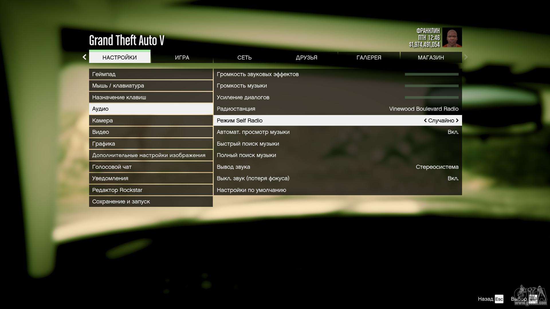Image resolution: width=550 pixels, height=309 pixels.
Task: Click the left arrow before the НАСТРОЙКИ tab
Action: pyautogui.click(x=85, y=57)
